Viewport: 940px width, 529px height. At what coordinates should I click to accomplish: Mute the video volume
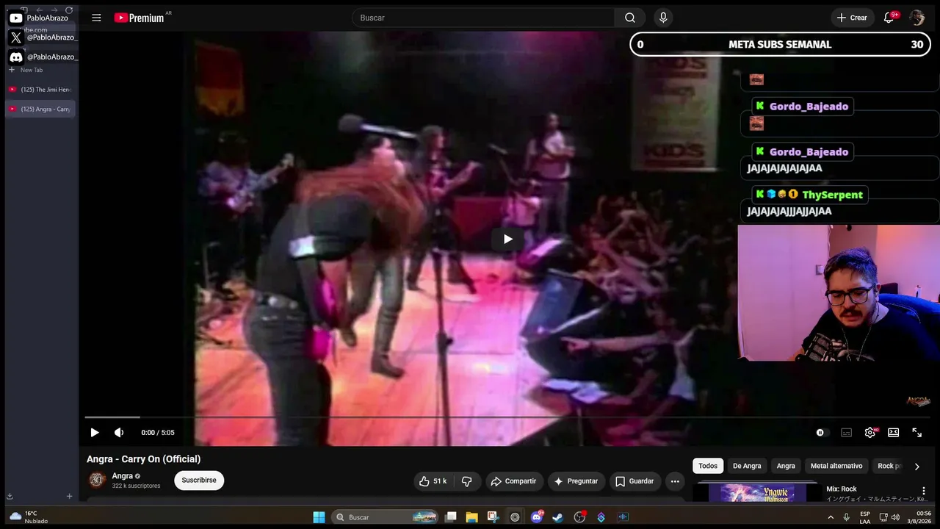tap(119, 433)
